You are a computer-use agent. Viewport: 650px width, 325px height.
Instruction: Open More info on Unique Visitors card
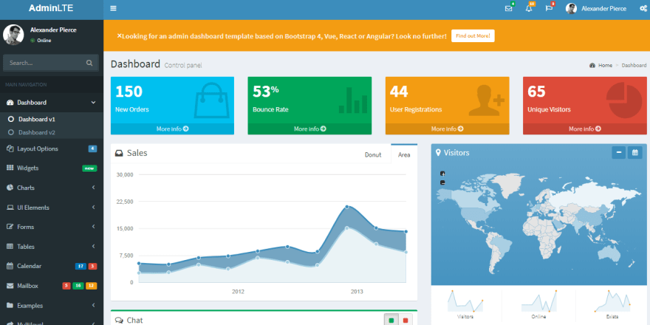[x=584, y=129]
